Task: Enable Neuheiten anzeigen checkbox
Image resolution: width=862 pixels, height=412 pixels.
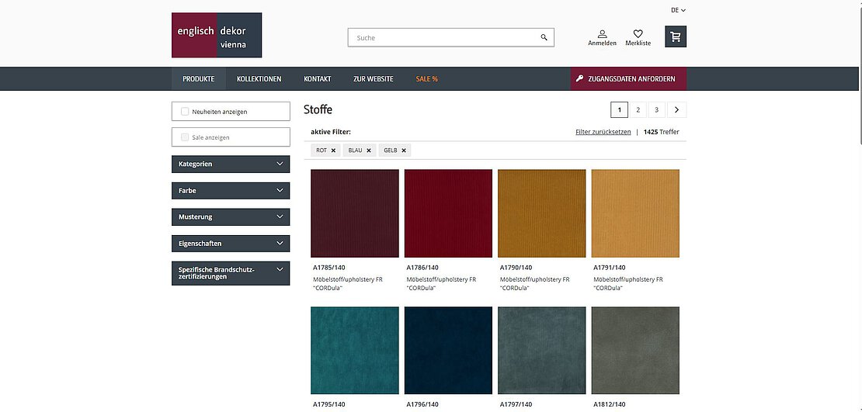Action: 185,112
